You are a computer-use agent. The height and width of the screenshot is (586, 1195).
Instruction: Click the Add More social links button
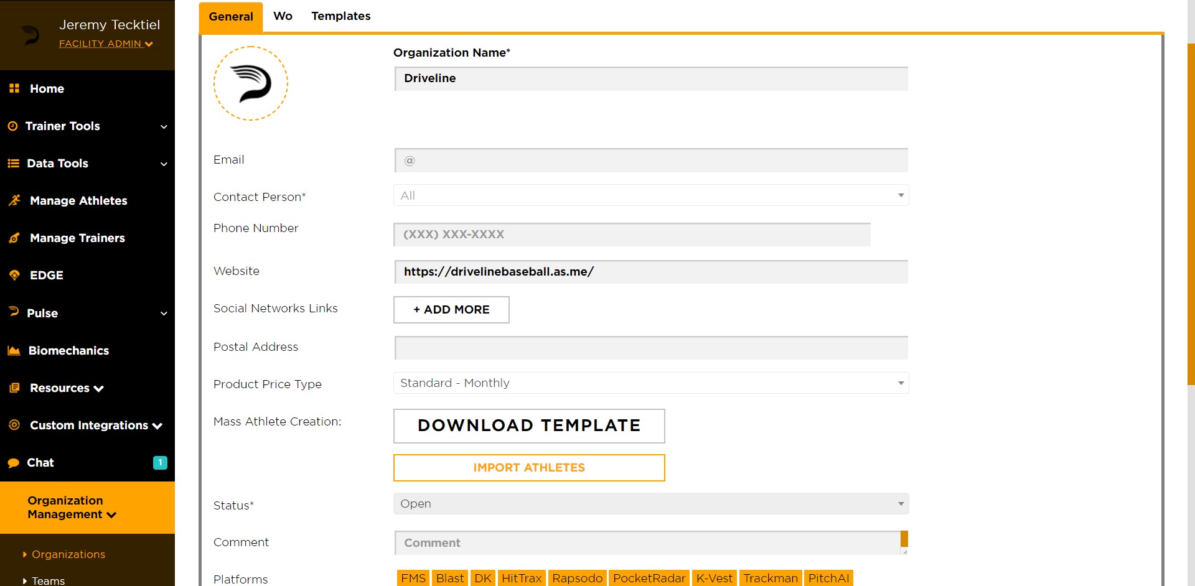(451, 310)
